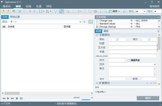
Task: Open the 流派 genre dropdown
Action: pos(155,64)
